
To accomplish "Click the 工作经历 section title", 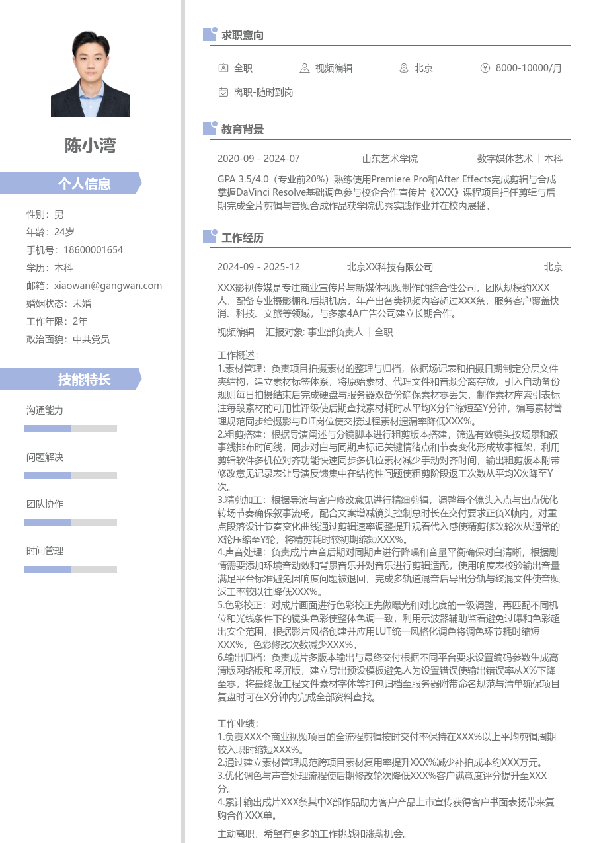I will coord(243,237).
